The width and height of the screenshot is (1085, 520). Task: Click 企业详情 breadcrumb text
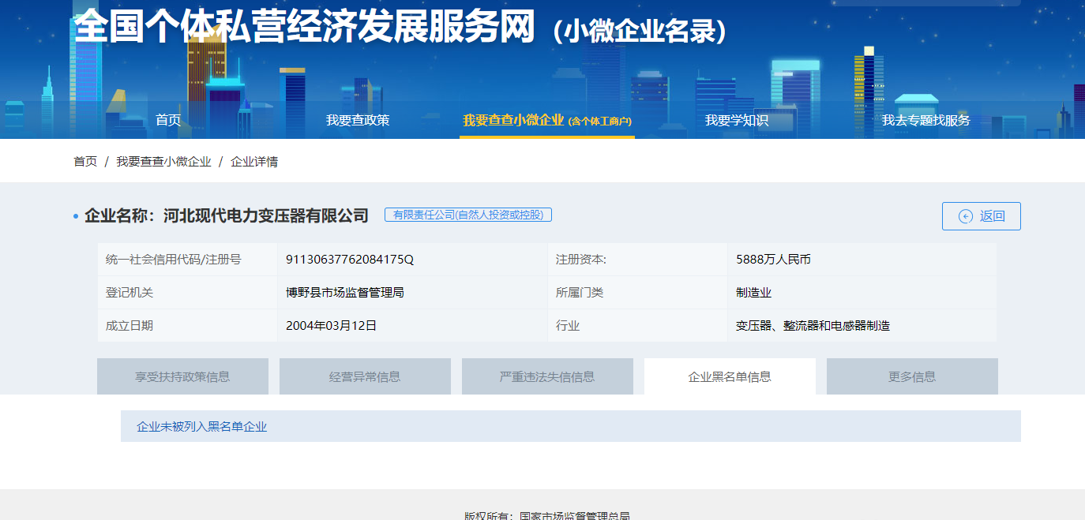pyautogui.click(x=254, y=161)
